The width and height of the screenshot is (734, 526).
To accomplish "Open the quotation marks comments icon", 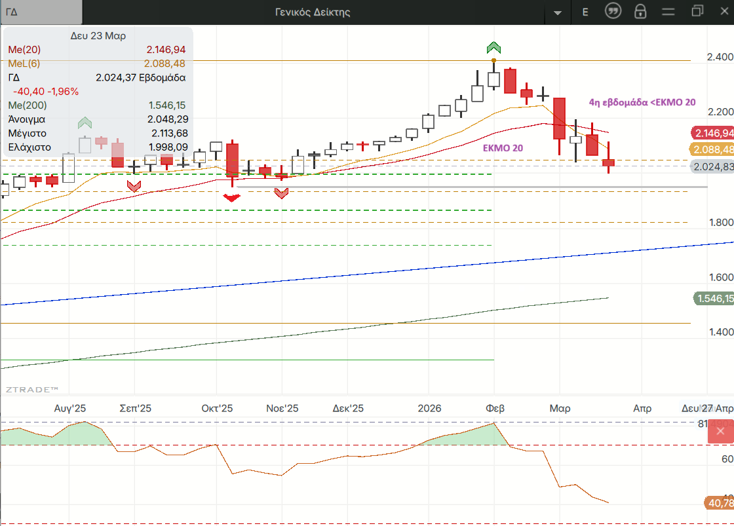I will (613, 11).
